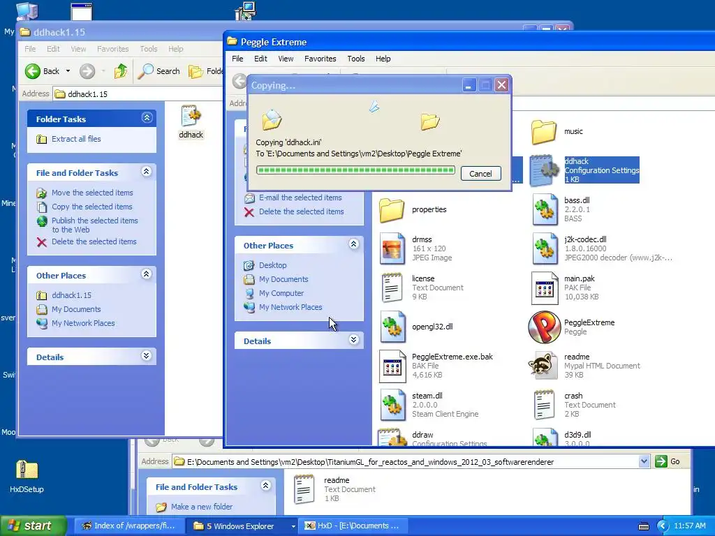Open 5 Windows Explorer taskbar group
The width and height of the screenshot is (715, 536).
[241, 526]
